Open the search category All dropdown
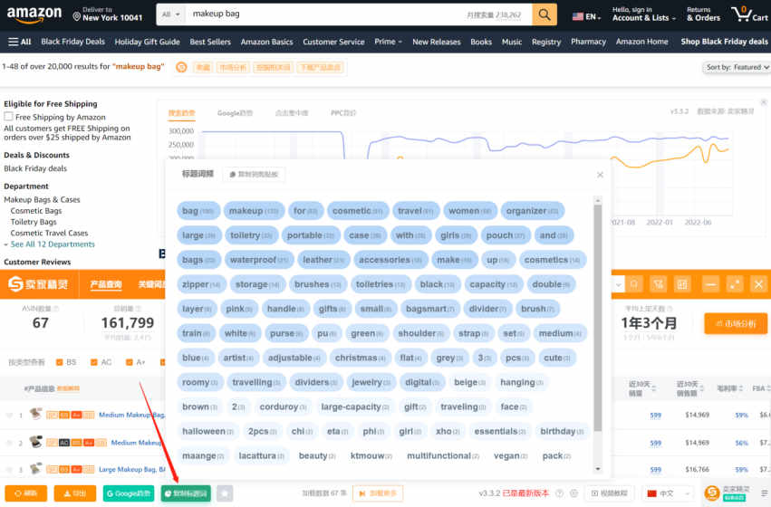This screenshot has width=771, height=507. tap(170, 14)
